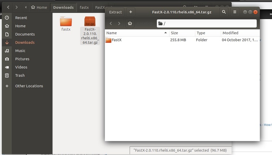272x155 pixels.
Task: Sort archive contents by Type column
Action: (x=207, y=33)
